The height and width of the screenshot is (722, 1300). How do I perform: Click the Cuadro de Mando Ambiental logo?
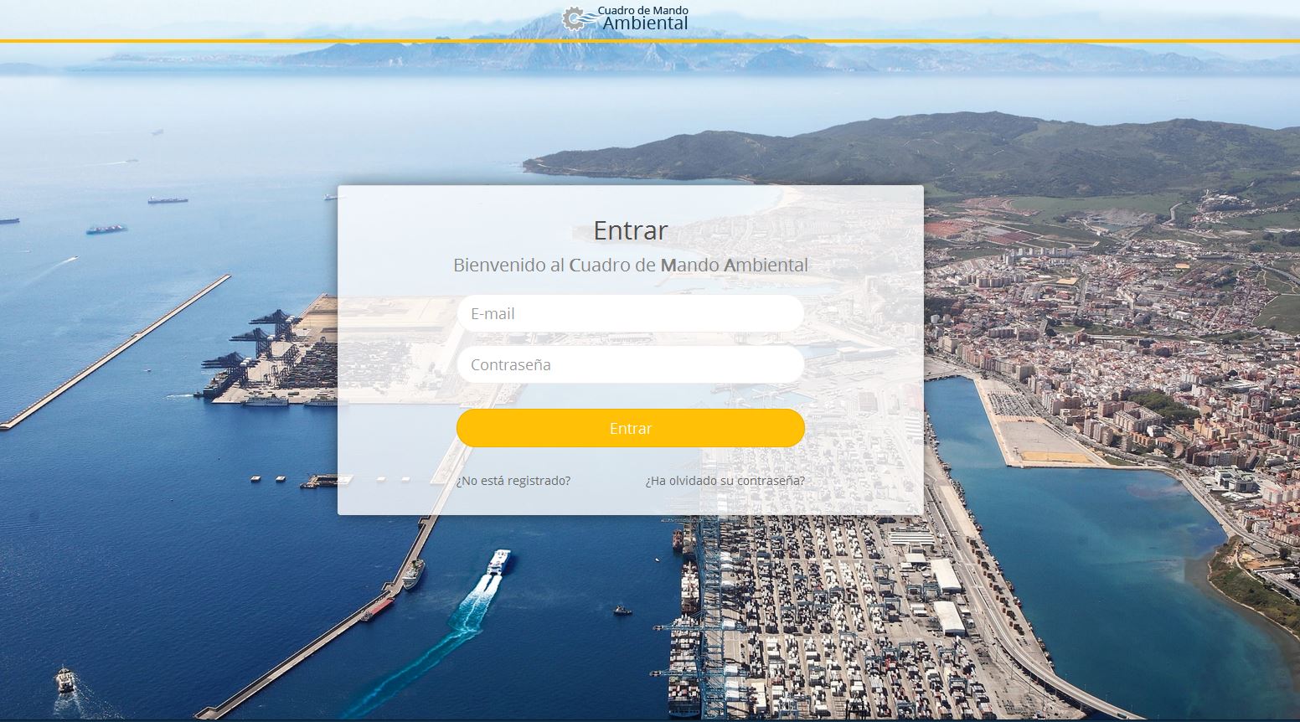tap(626, 18)
